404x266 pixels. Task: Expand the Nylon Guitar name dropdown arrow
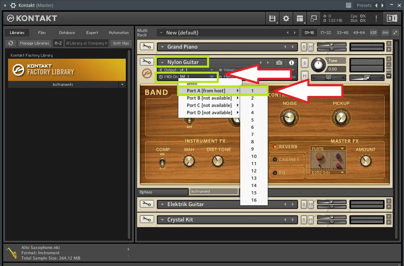point(162,62)
